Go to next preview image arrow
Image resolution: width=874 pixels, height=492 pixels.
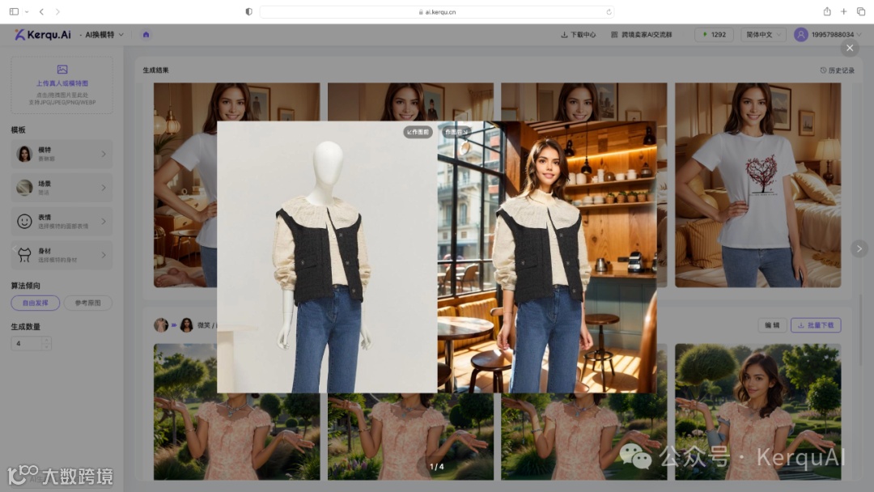[859, 248]
